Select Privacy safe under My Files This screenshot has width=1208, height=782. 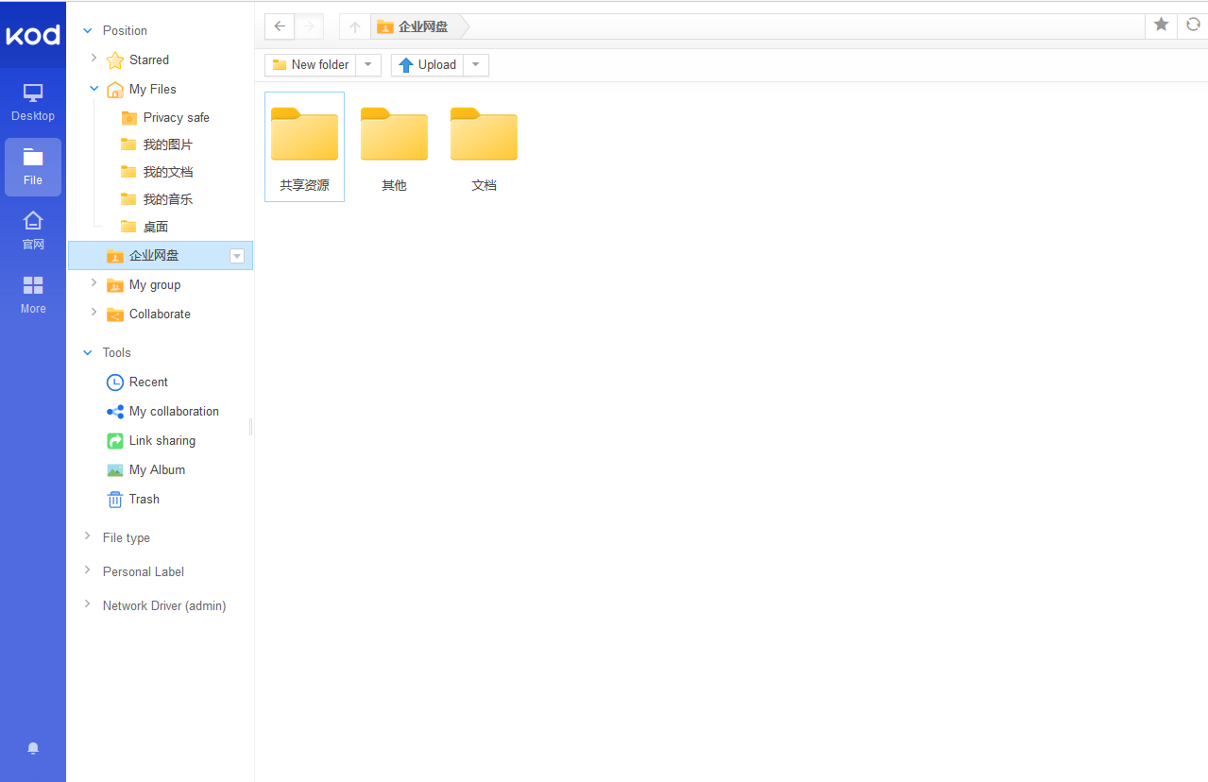tap(176, 117)
